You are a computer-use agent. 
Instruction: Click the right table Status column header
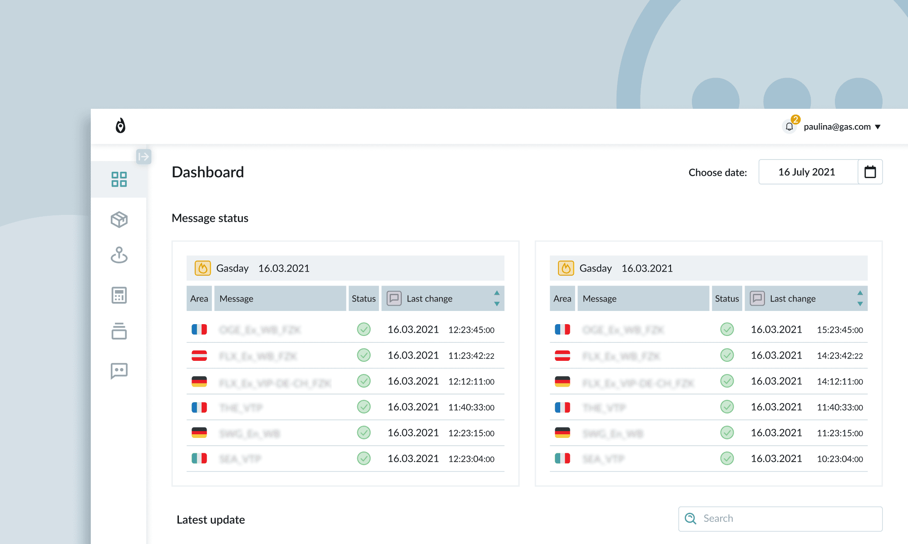(727, 298)
